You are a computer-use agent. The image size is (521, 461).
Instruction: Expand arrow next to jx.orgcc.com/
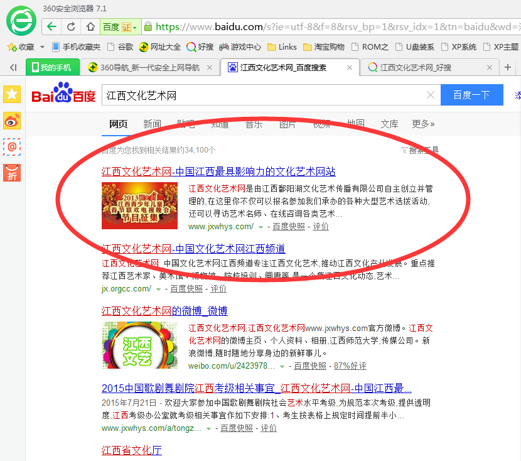click(158, 290)
